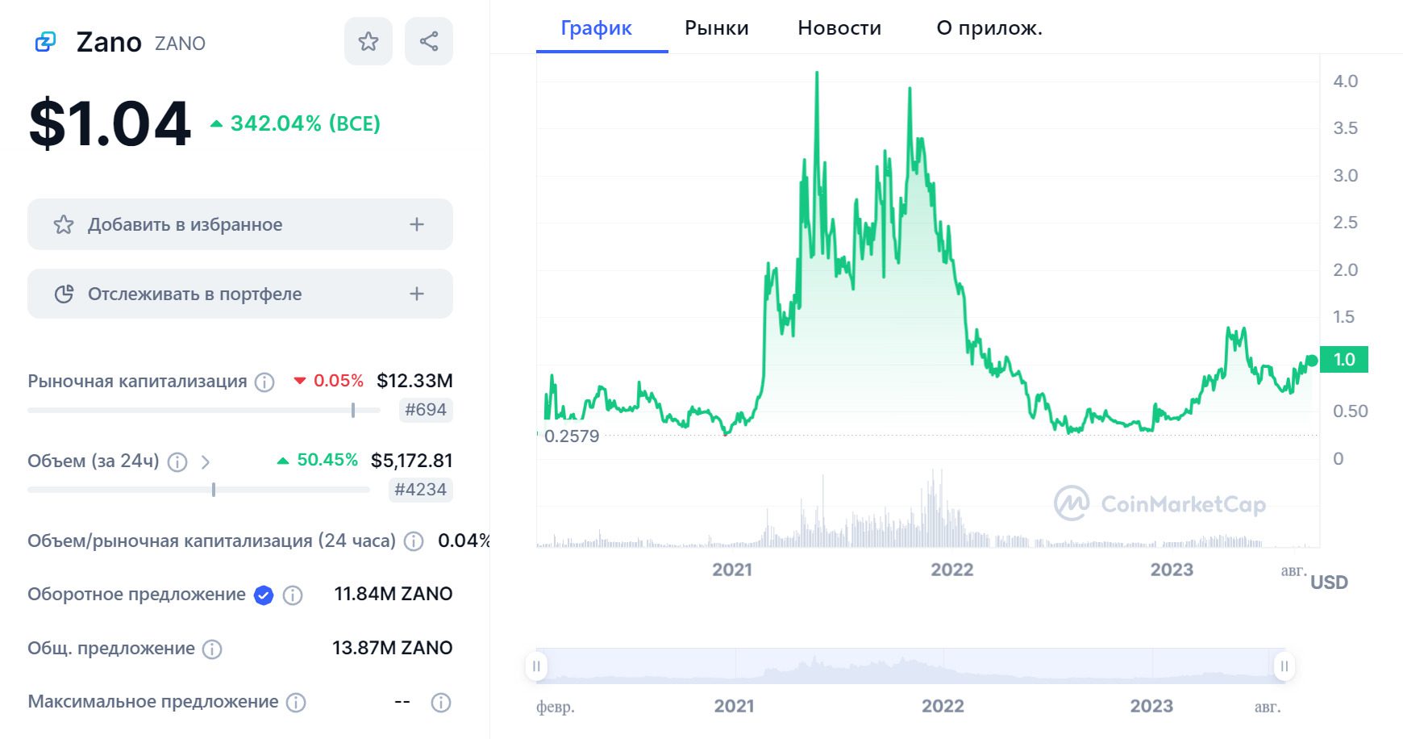The height and width of the screenshot is (739, 1403).
Task: Grab the right handle of chart range selector
Action: [x=1284, y=666]
